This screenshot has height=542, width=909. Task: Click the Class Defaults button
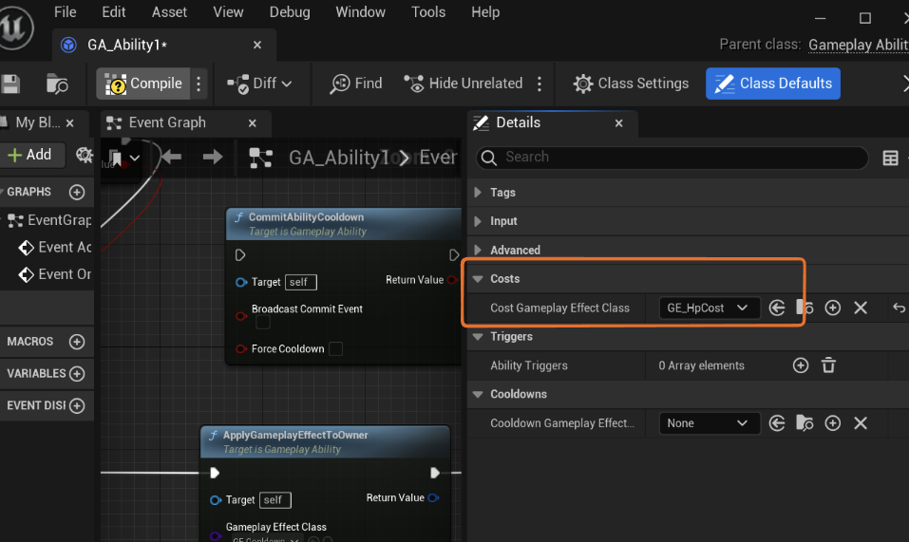tap(772, 84)
